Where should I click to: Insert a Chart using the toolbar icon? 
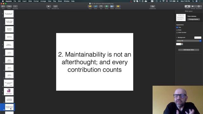click(x=95, y=6)
